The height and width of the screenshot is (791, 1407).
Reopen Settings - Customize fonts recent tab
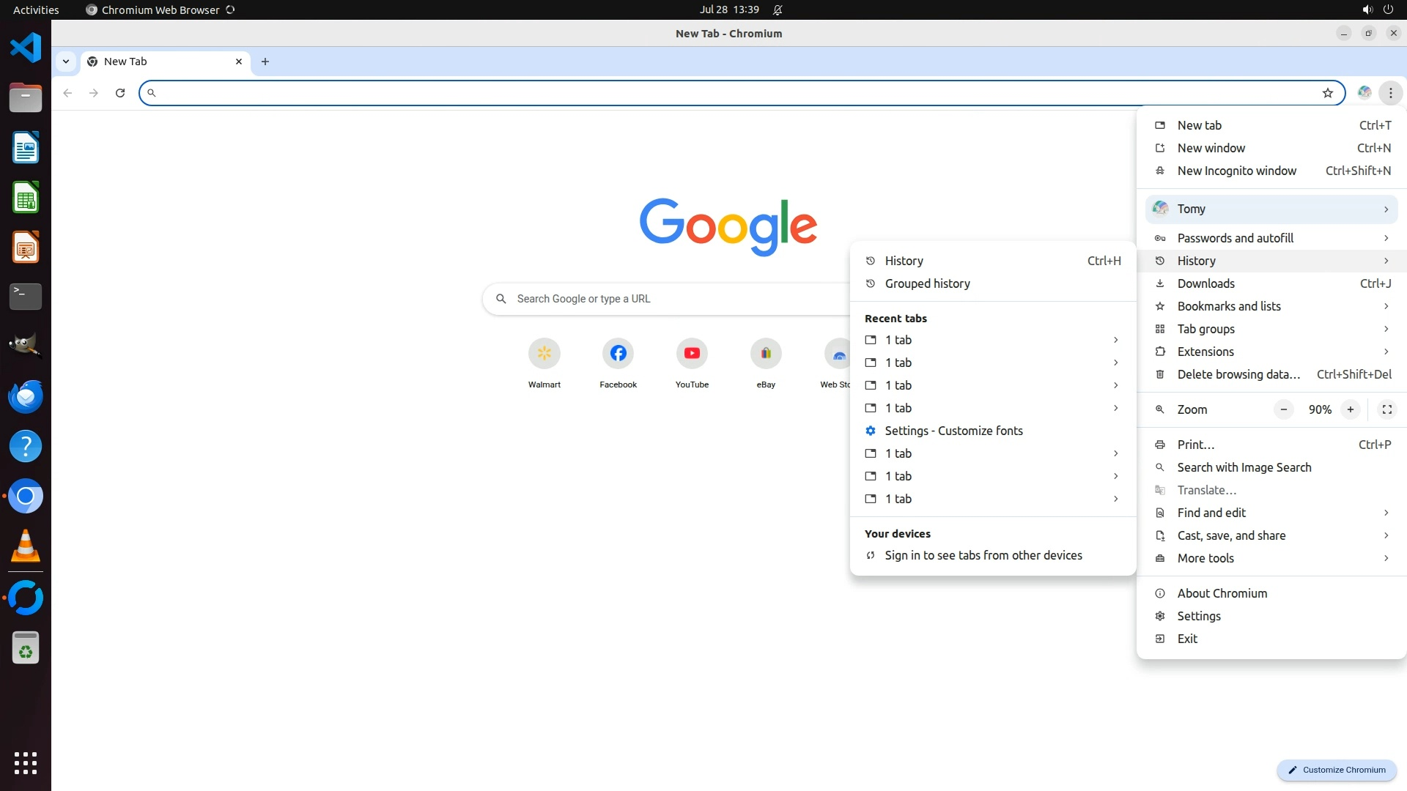coord(953,431)
